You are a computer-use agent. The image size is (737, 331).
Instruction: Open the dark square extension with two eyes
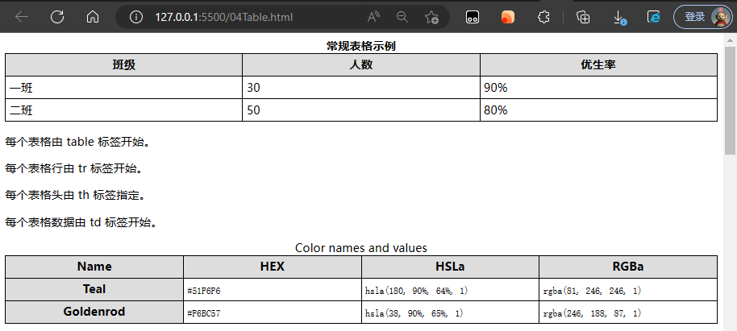473,18
